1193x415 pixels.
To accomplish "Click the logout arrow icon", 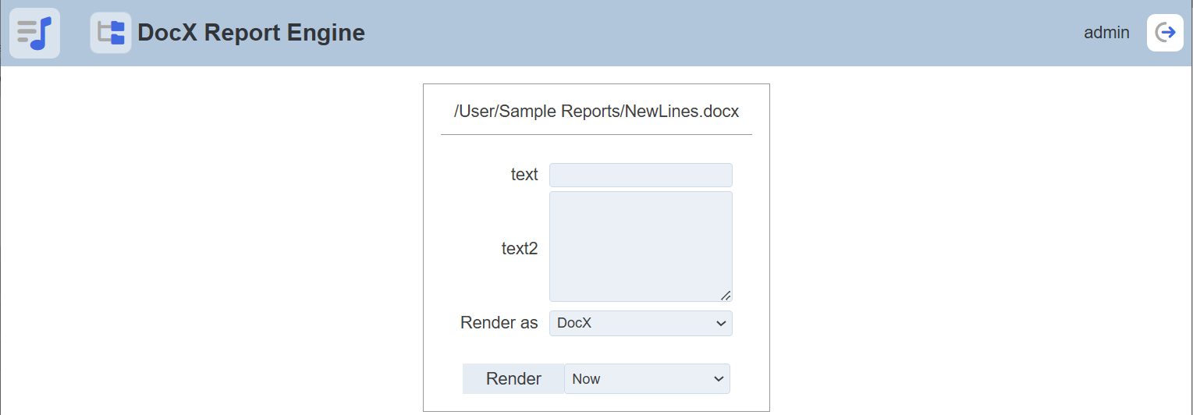I will pos(1165,33).
